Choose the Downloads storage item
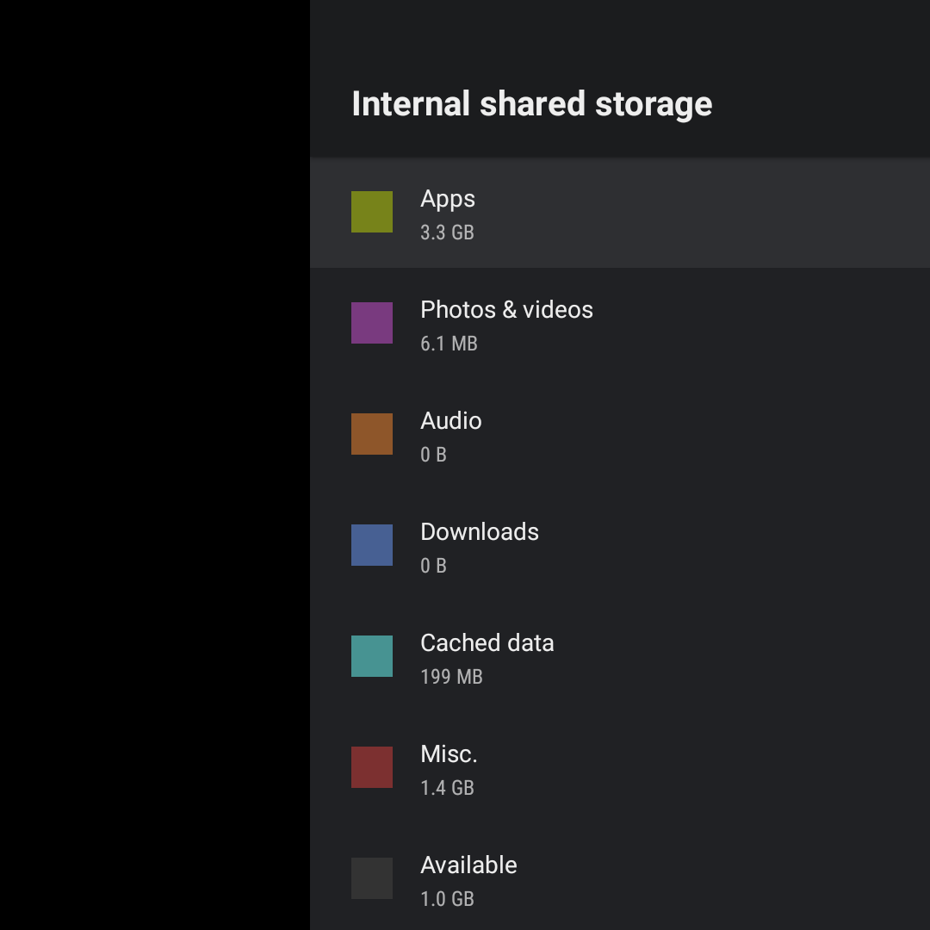 pyautogui.click(x=479, y=532)
